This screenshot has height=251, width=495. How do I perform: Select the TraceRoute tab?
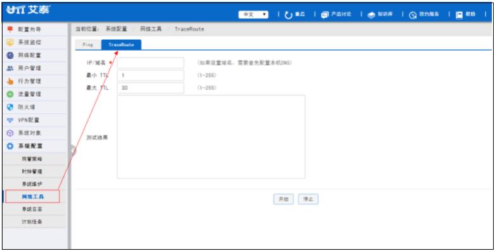pyautogui.click(x=122, y=45)
